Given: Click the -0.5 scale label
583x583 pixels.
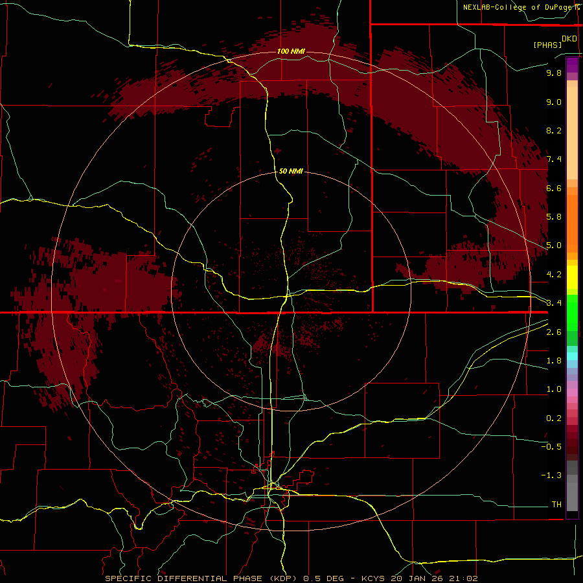Looking at the screenshot, I should 551,446.
